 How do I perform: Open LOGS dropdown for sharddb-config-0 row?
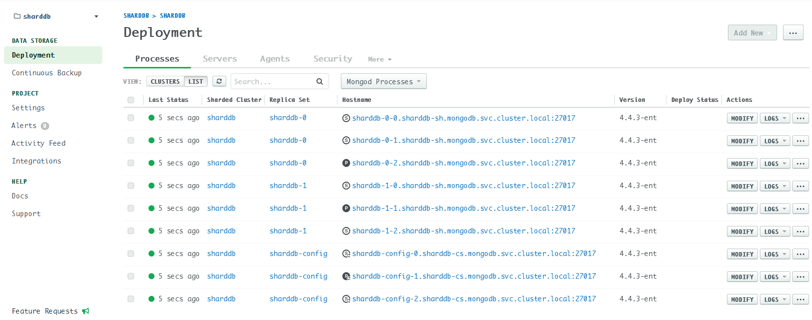(x=775, y=254)
